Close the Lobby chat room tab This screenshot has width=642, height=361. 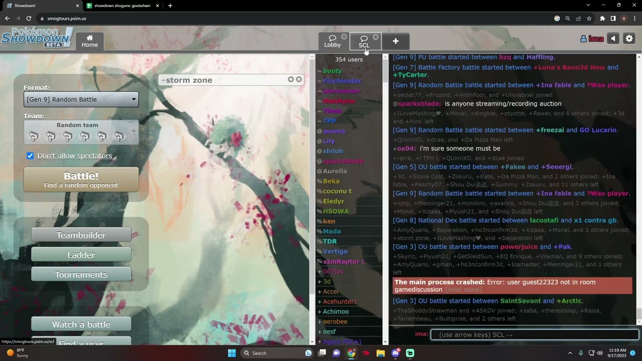[344, 37]
